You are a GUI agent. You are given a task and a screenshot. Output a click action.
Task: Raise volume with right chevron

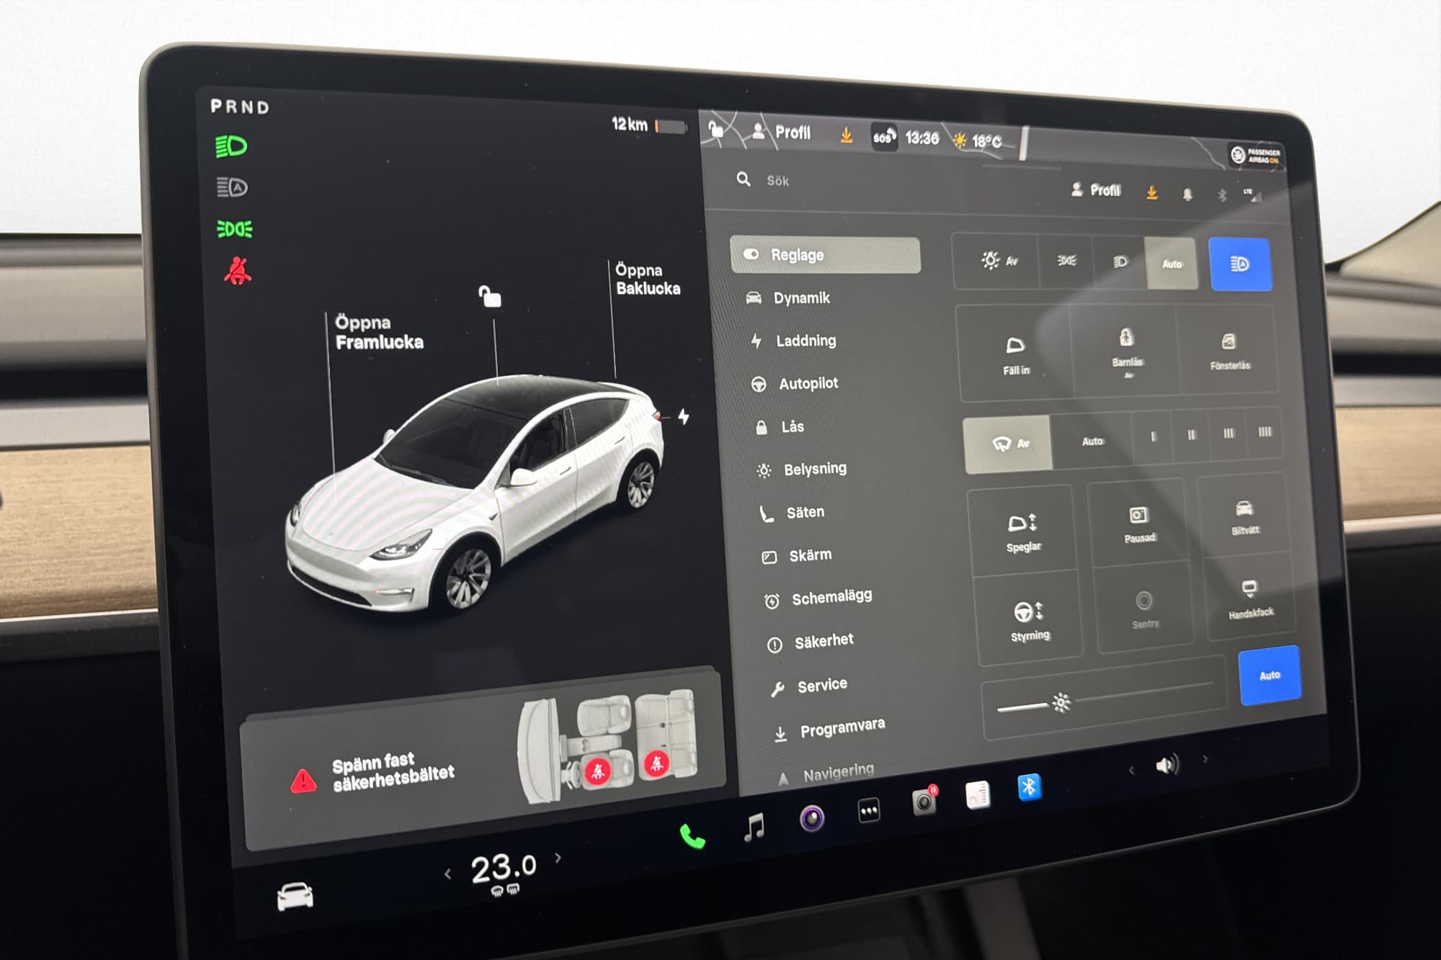pyautogui.click(x=1205, y=759)
